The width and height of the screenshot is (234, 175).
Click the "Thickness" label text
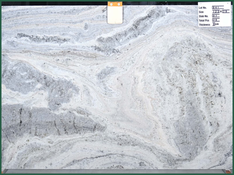click(x=205, y=25)
